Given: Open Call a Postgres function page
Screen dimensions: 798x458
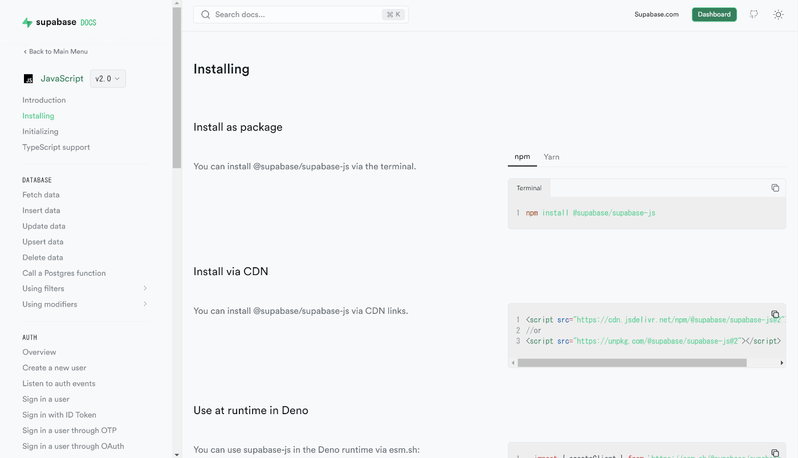Looking at the screenshot, I should pos(64,273).
